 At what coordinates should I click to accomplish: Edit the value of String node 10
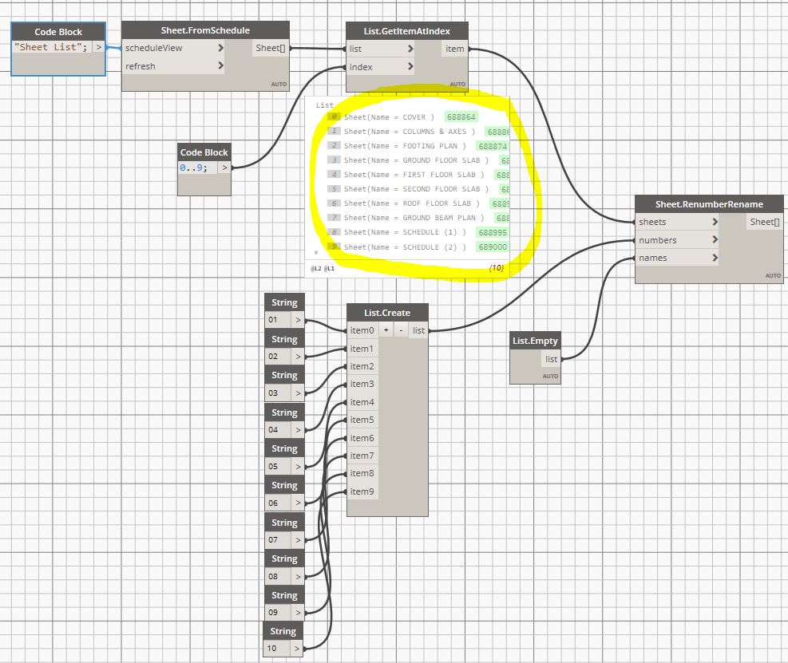[x=277, y=648]
